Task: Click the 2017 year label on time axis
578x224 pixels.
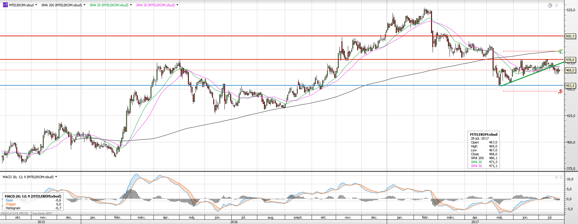Action: 475,222
